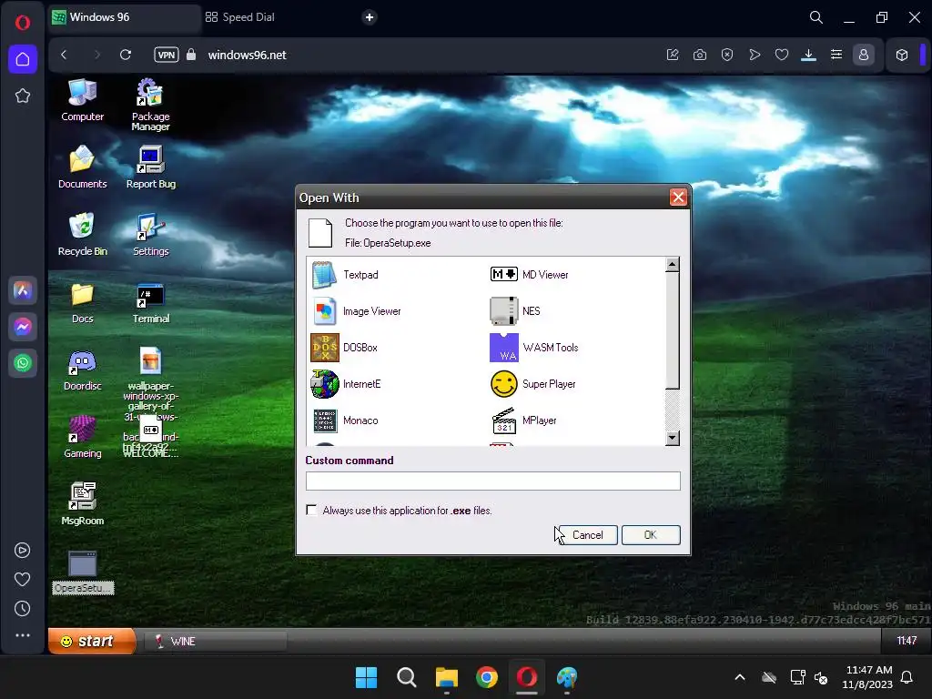Screen dimensions: 932x699
Task: Open Opera sidebar three-dots setup
Action: pos(23,634)
